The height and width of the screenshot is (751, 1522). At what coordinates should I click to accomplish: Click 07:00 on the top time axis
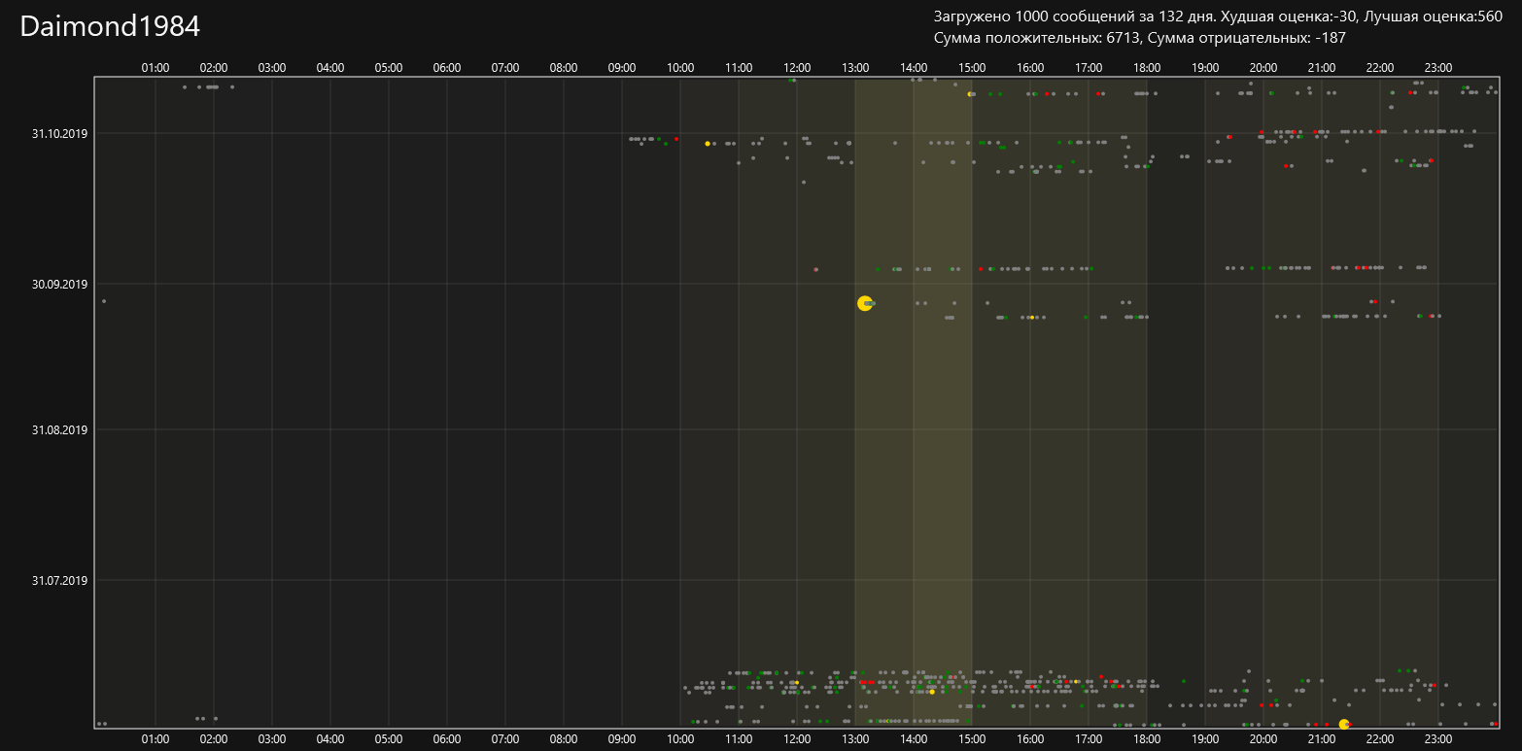pos(505,68)
